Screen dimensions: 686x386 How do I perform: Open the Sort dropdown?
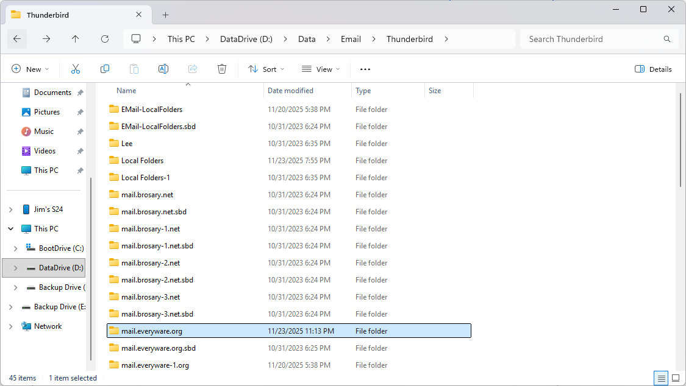(266, 69)
